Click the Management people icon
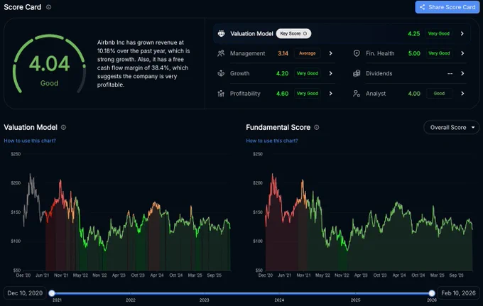 [221, 53]
